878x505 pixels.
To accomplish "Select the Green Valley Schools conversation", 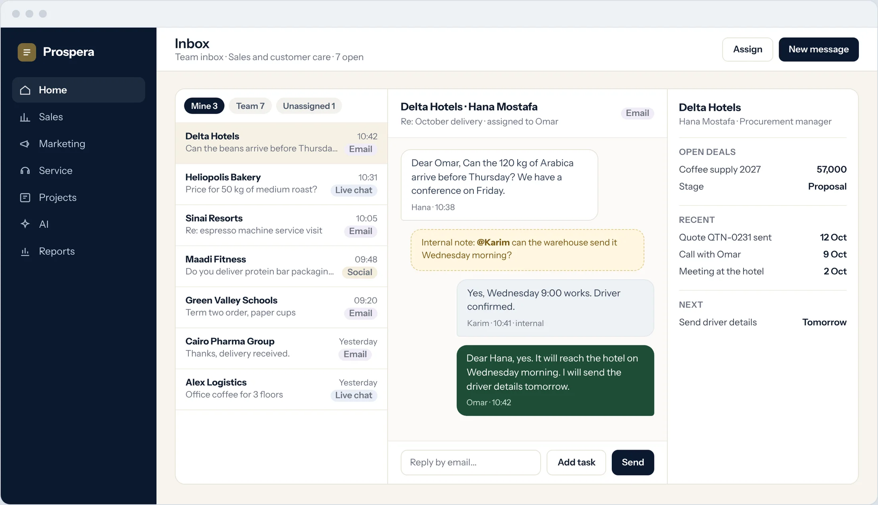I will pyautogui.click(x=281, y=307).
